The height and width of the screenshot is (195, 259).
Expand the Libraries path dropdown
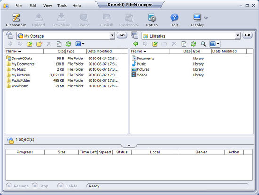point(237,35)
